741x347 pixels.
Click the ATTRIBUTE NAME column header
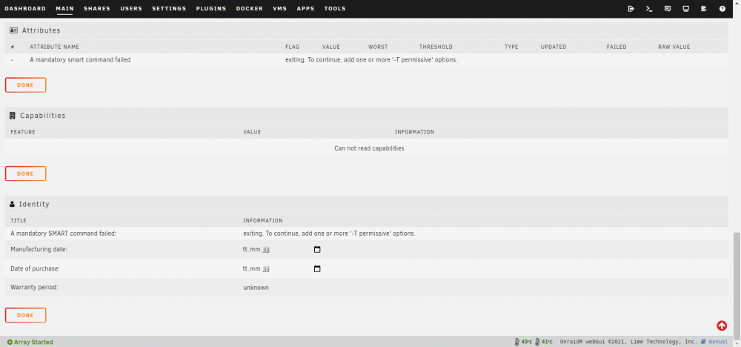click(54, 47)
